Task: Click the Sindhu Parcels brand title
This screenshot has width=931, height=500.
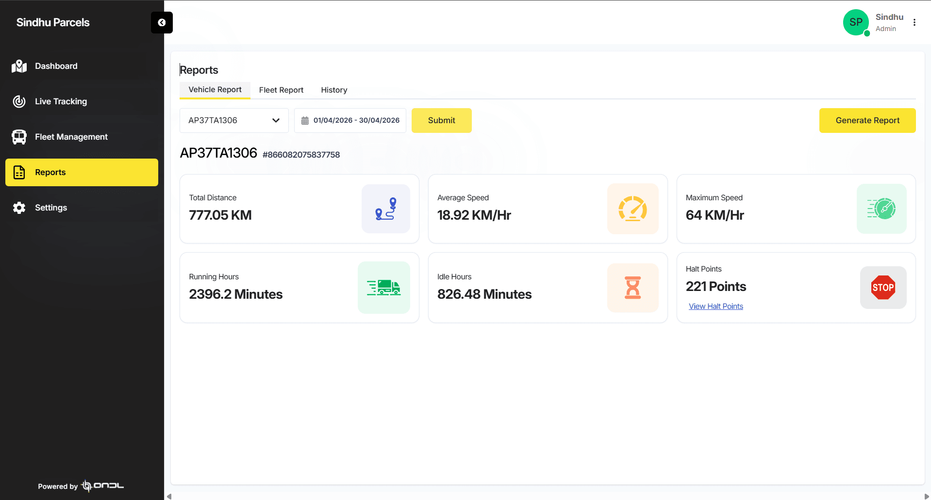Action: tap(53, 22)
